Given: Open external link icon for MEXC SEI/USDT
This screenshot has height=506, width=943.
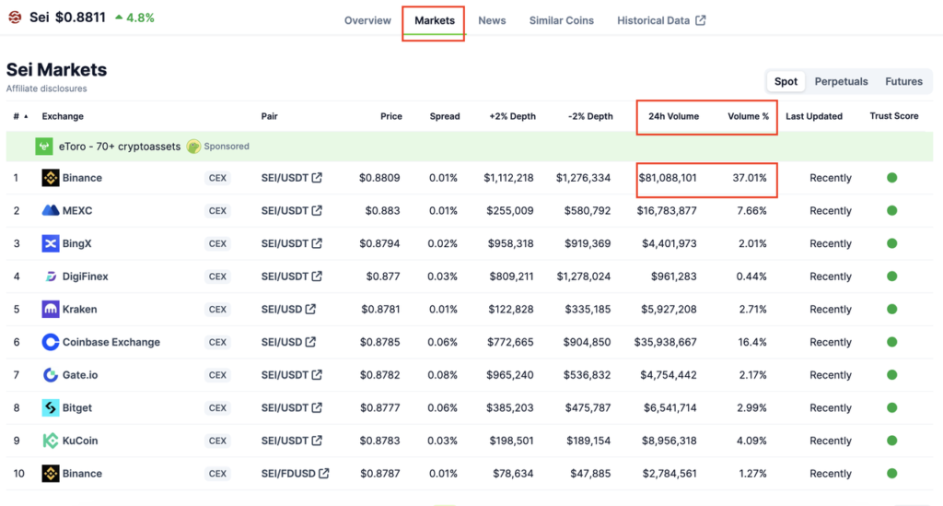Looking at the screenshot, I should point(317,210).
